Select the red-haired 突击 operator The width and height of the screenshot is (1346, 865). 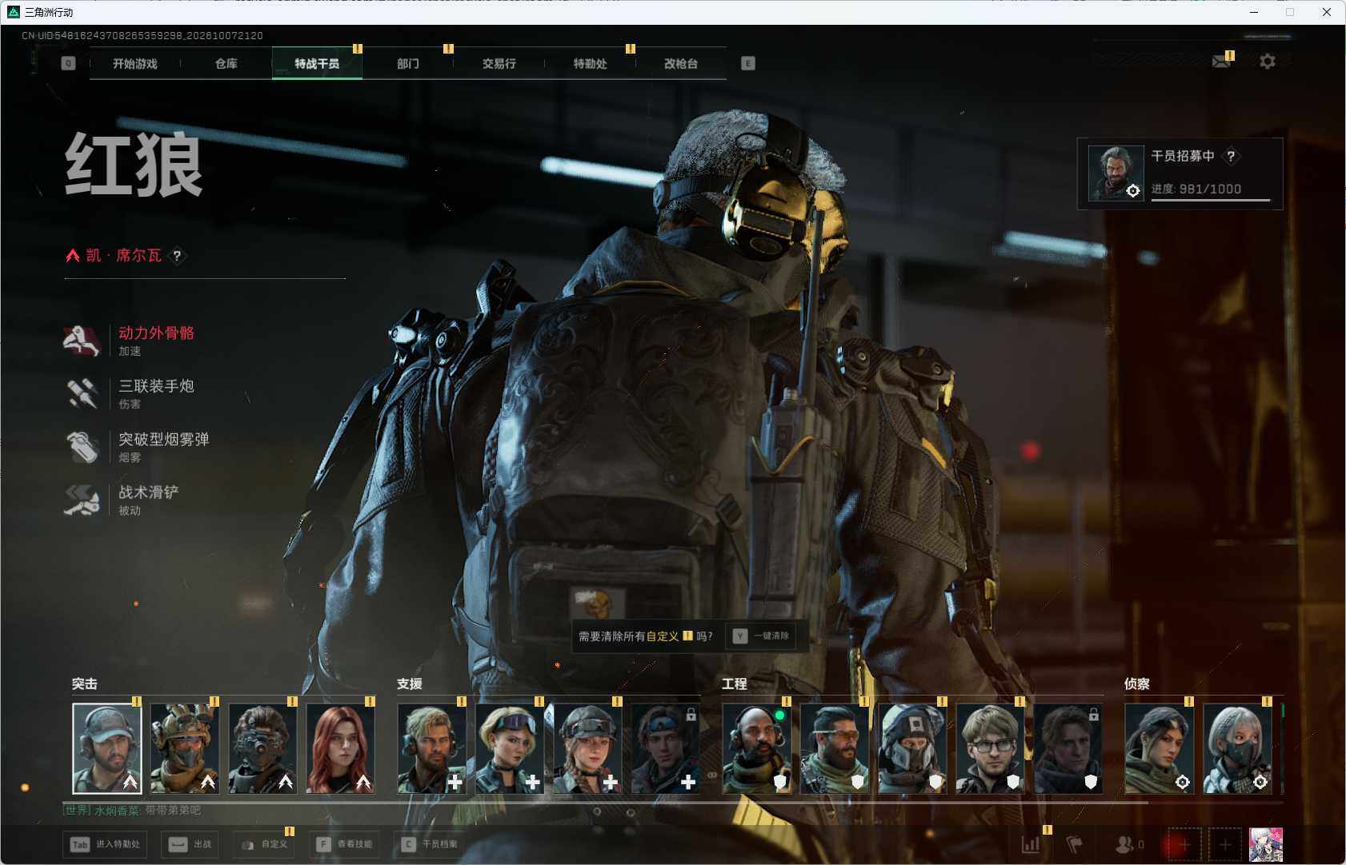tap(341, 748)
